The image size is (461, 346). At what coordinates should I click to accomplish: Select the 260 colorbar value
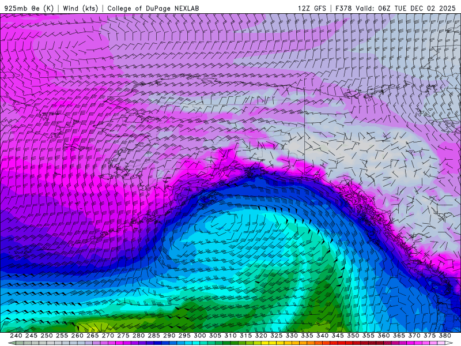(x=77, y=336)
